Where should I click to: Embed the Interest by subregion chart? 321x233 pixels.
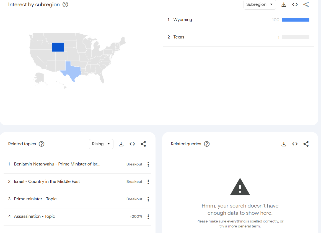(x=295, y=4)
